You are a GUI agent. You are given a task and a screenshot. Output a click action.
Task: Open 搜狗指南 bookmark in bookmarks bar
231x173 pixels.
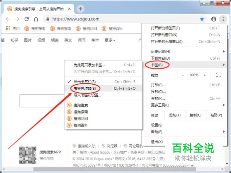click(x=61, y=28)
